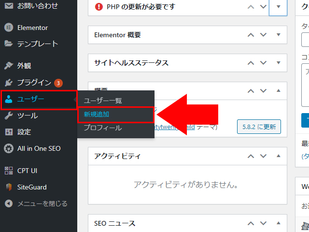Image resolution: width=309 pixels, height=232 pixels.
Task: Click the plug icon beside プラグイン
Action: pos(9,83)
